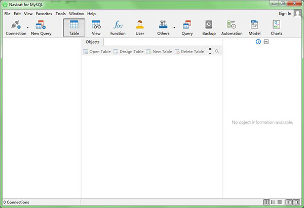Open the File menu

point(8,14)
